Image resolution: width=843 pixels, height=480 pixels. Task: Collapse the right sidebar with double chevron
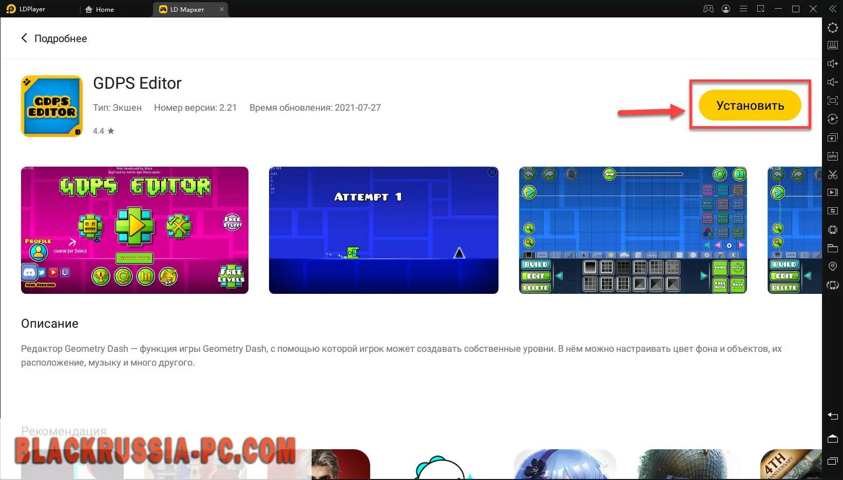[833, 9]
